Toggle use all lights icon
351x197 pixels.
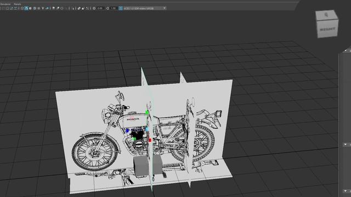[x=43, y=8]
